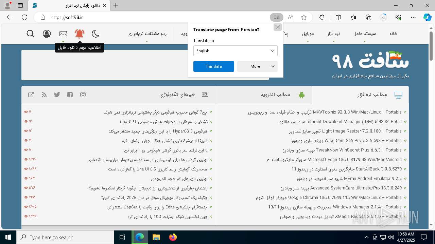Open خانه menu item
The width and height of the screenshot is (435, 244).
(394, 34)
